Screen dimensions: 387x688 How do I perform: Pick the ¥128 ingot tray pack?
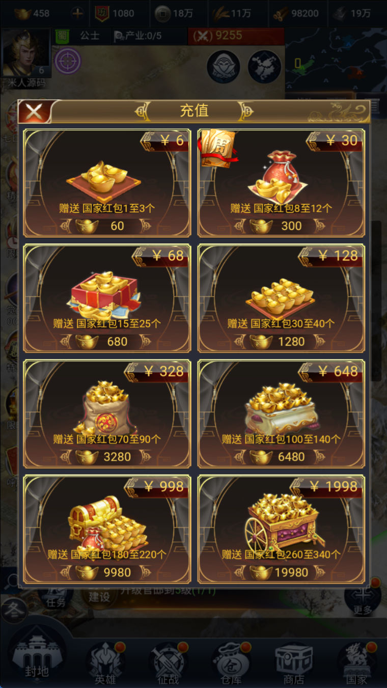pos(281,298)
